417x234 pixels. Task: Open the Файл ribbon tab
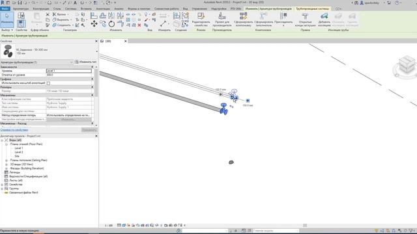(x=5, y=8)
